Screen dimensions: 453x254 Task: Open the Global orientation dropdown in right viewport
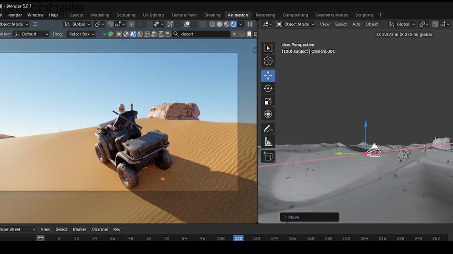(402, 24)
